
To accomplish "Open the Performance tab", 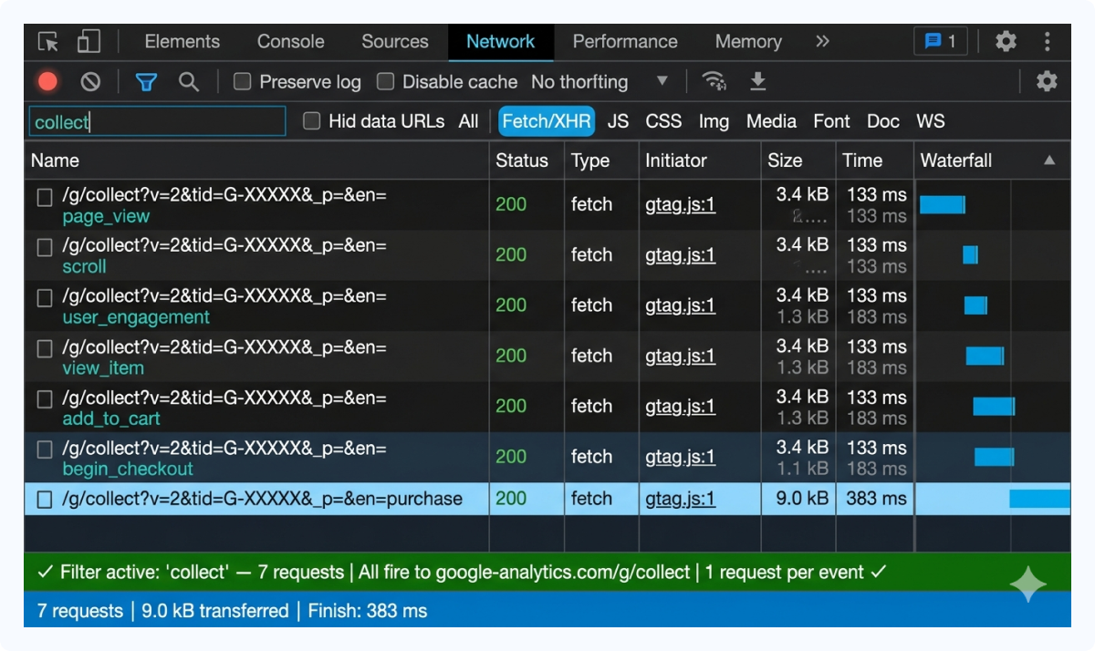I will click(625, 42).
